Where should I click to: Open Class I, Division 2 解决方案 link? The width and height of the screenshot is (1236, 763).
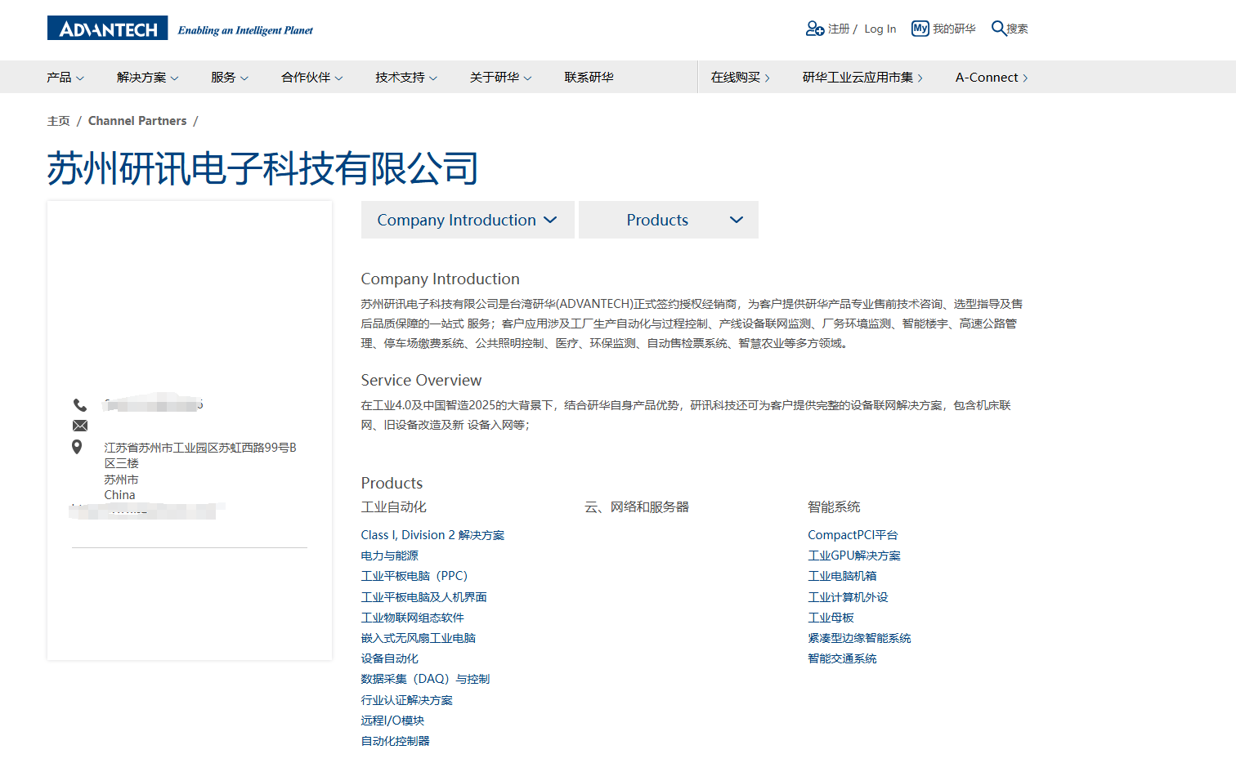pyautogui.click(x=432, y=535)
